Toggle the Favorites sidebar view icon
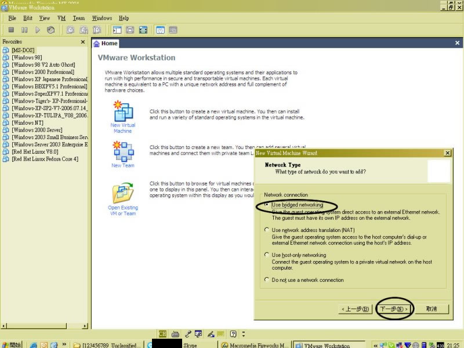The width and height of the screenshot is (464, 348). click(117, 30)
